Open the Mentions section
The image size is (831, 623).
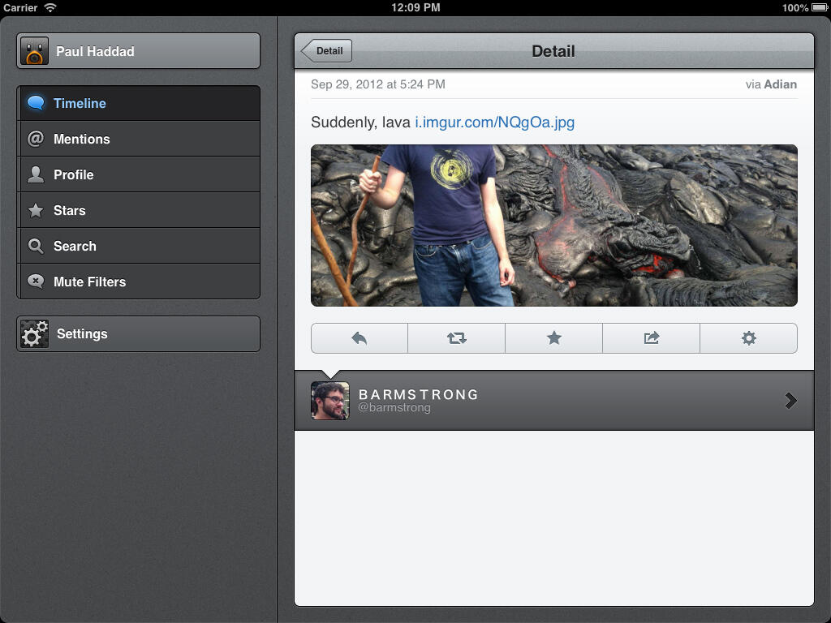pos(139,139)
